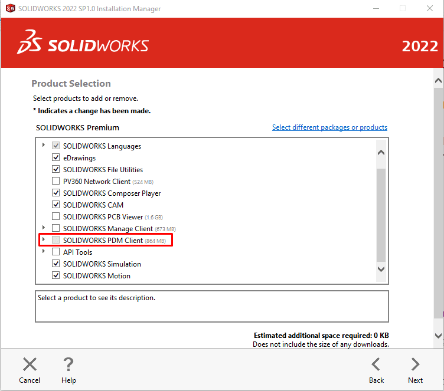Uncheck SOLIDWORKS Composer Player checkbox
444x391 pixels.
(56, 193)
